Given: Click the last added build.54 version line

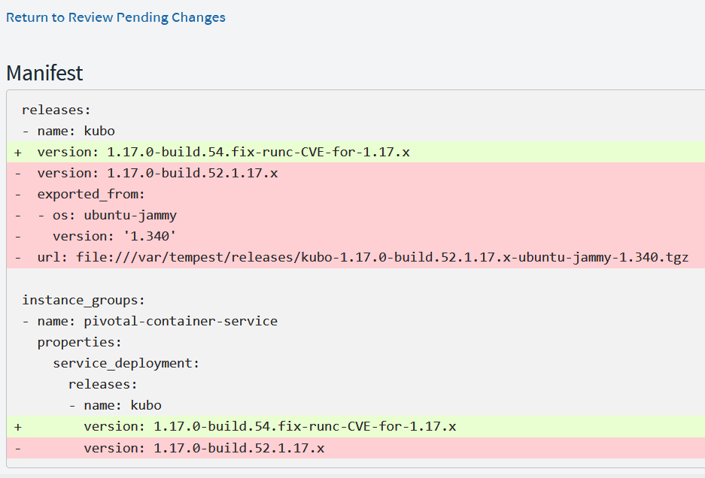Looking at the screenshot, I should tap(269, 426).
